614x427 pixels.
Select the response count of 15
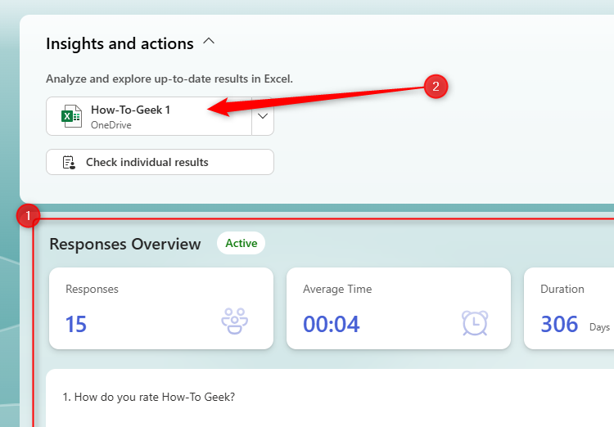pos(76,325)
